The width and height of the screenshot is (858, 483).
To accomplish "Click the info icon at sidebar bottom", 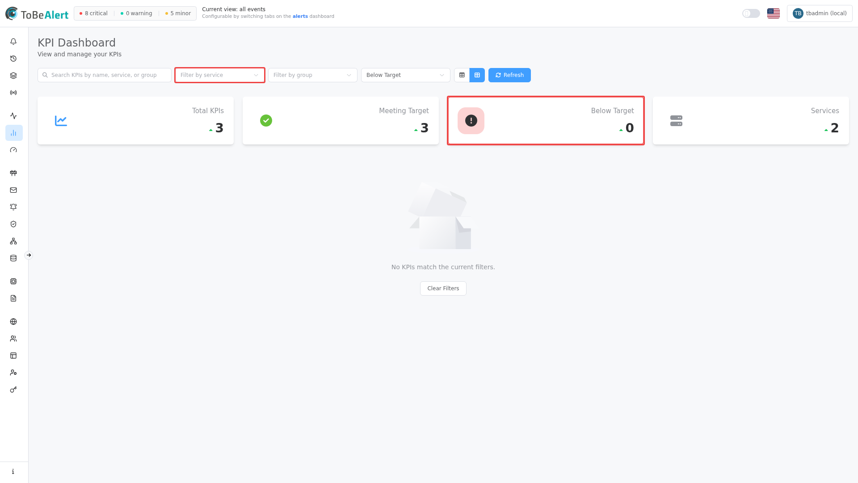I will coord(13,471).
